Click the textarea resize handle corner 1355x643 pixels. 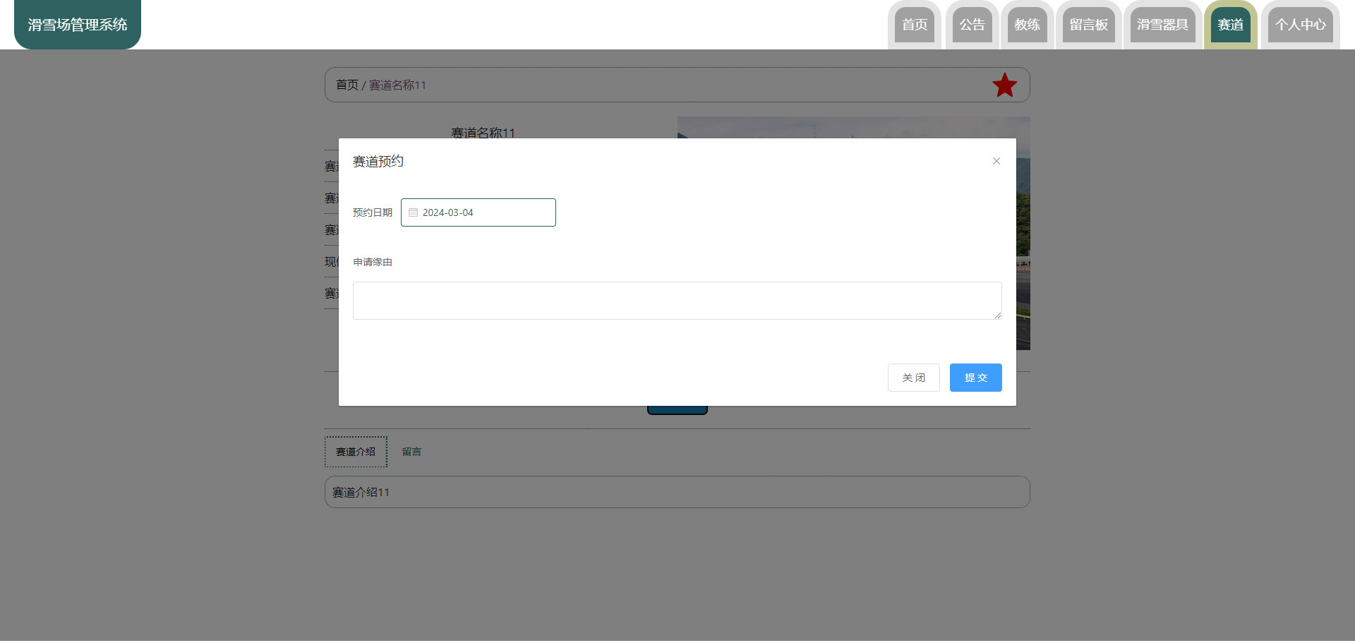[x=997, y=316]
